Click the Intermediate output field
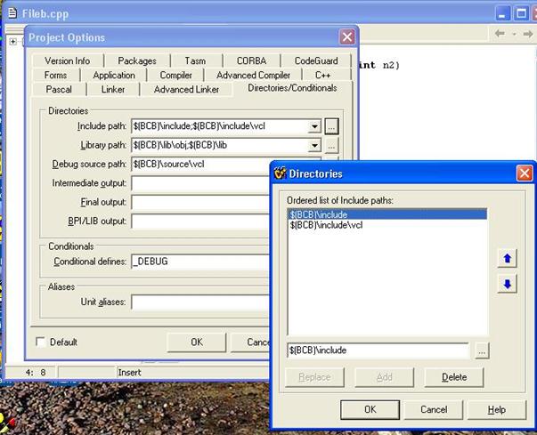Image resolution: width=537 pixels, height=435 pixels. [x=200, y=183]
